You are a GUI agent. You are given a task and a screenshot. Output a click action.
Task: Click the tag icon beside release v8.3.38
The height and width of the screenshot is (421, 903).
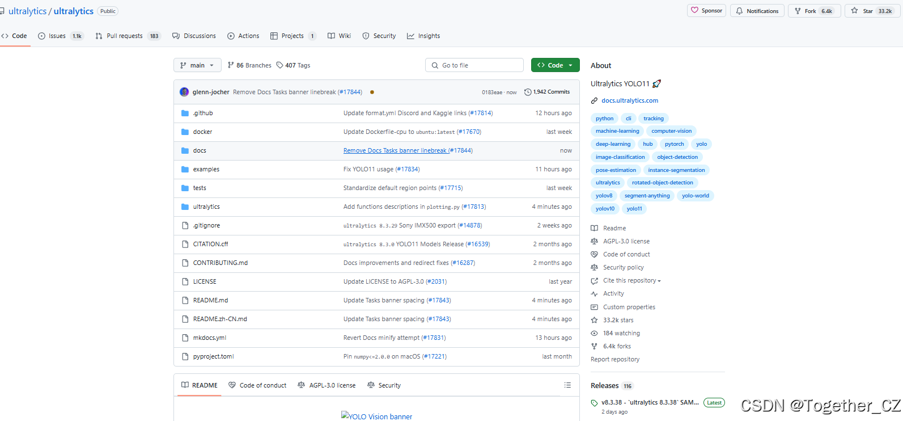[x=594, y=403]
